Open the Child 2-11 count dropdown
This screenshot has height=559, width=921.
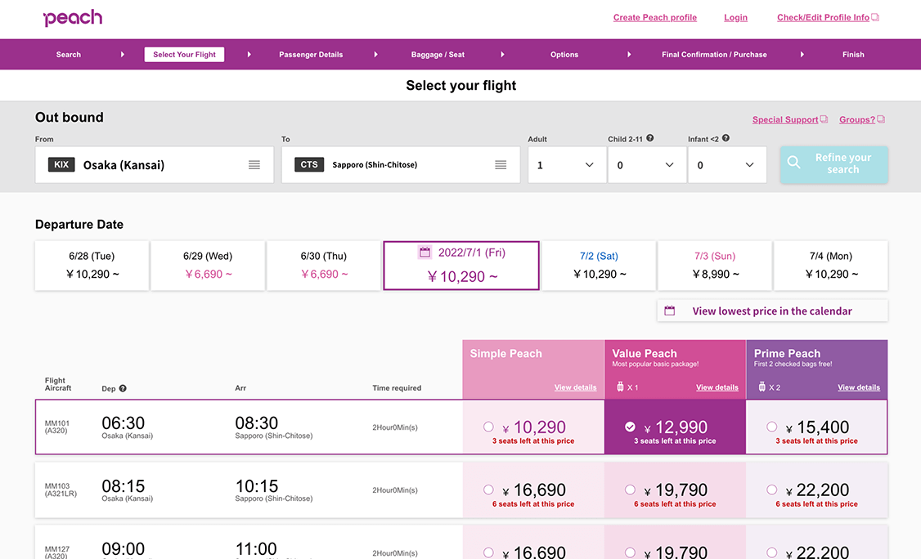click(x=647, y=165)
